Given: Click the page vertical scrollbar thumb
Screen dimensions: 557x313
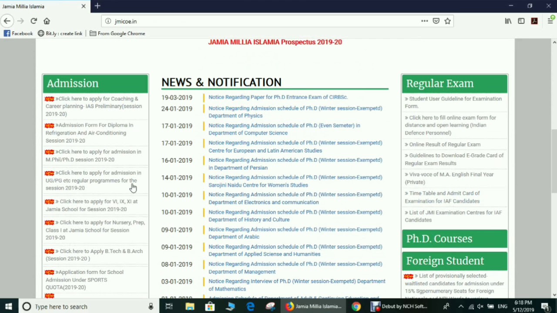Looking at the screenshot, I should point(554,161).
